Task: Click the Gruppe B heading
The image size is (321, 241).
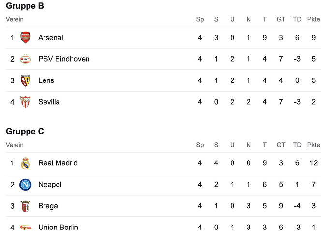Action: click(25, 6)
